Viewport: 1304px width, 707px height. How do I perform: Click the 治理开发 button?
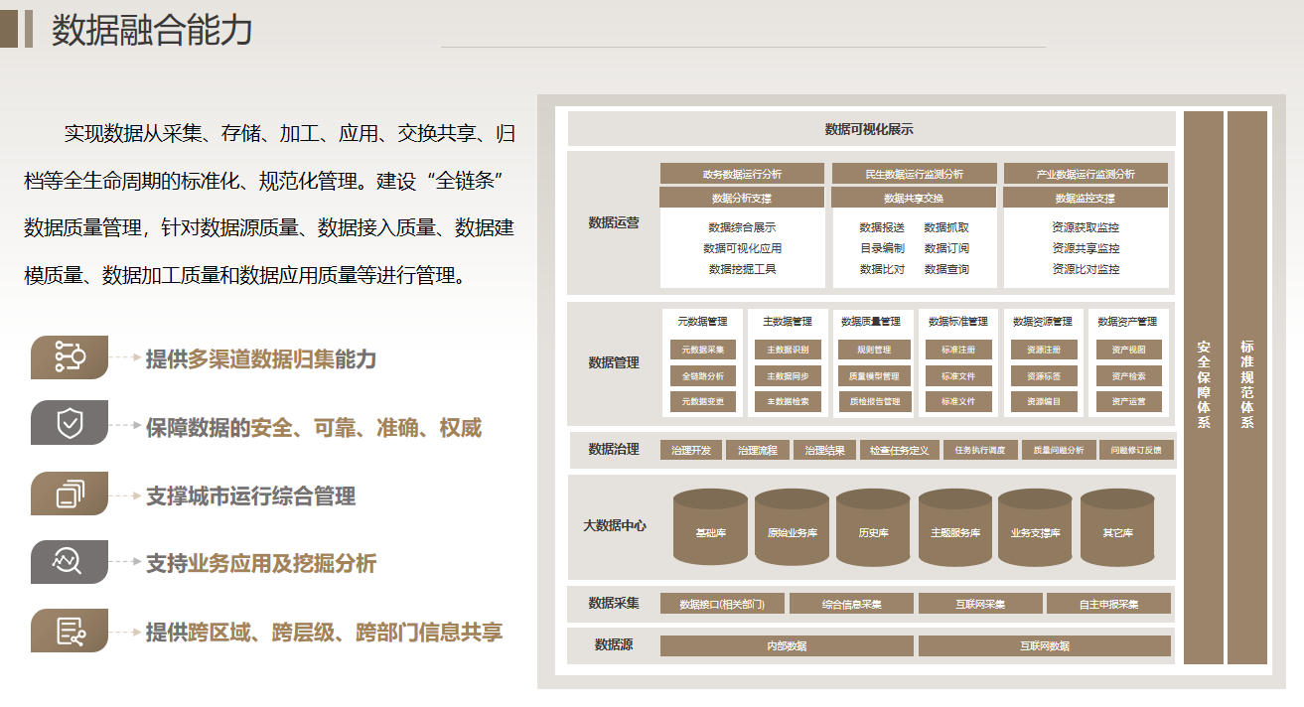[x=691, y=450]
